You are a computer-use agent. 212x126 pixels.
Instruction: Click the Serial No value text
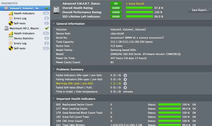[137, 38]
